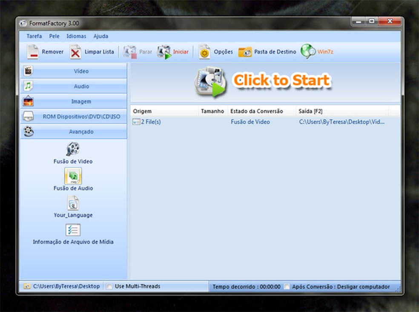This screenshot has height=312, width=419.
Task: Toggle Após Conversão Desligar computador checkbox
Action: (287, 286)
